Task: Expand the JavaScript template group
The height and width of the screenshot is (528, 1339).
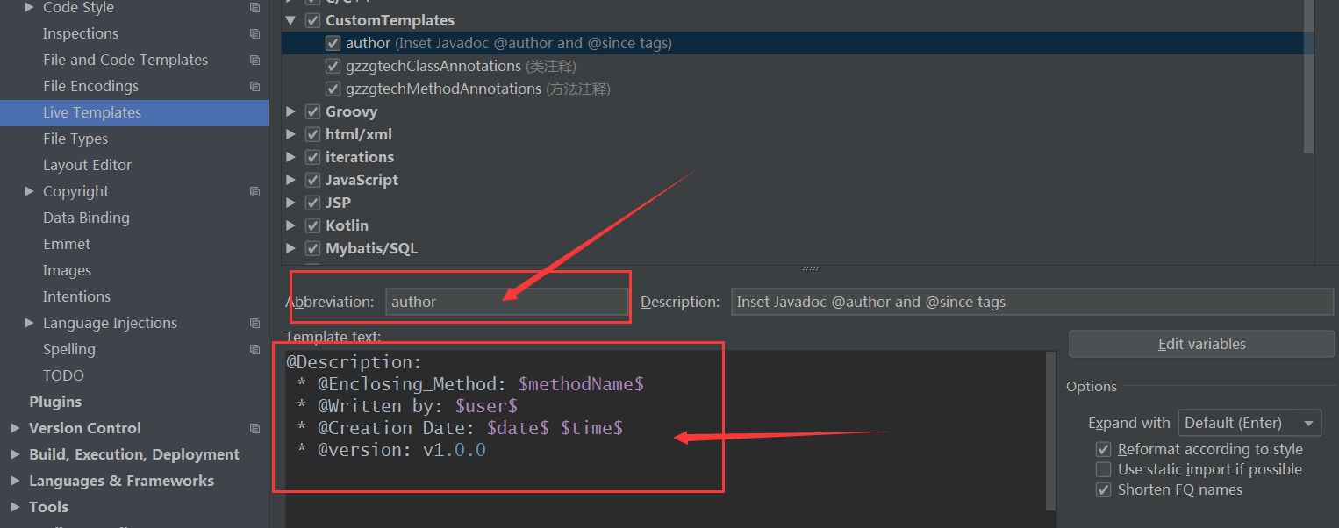Action: coord(291,180)
